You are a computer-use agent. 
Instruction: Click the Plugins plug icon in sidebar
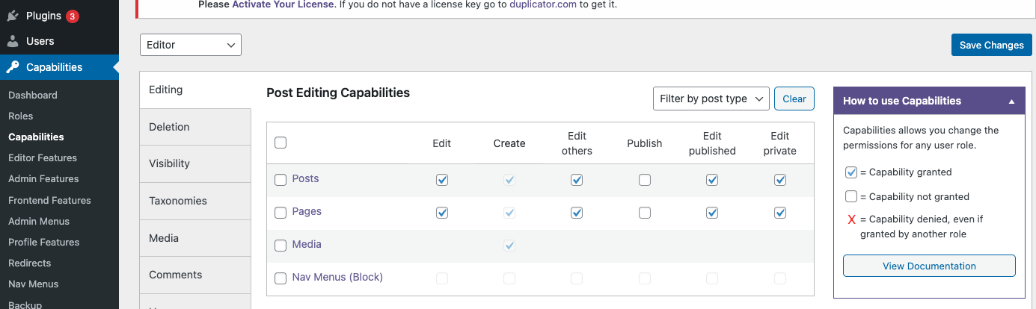13,16
